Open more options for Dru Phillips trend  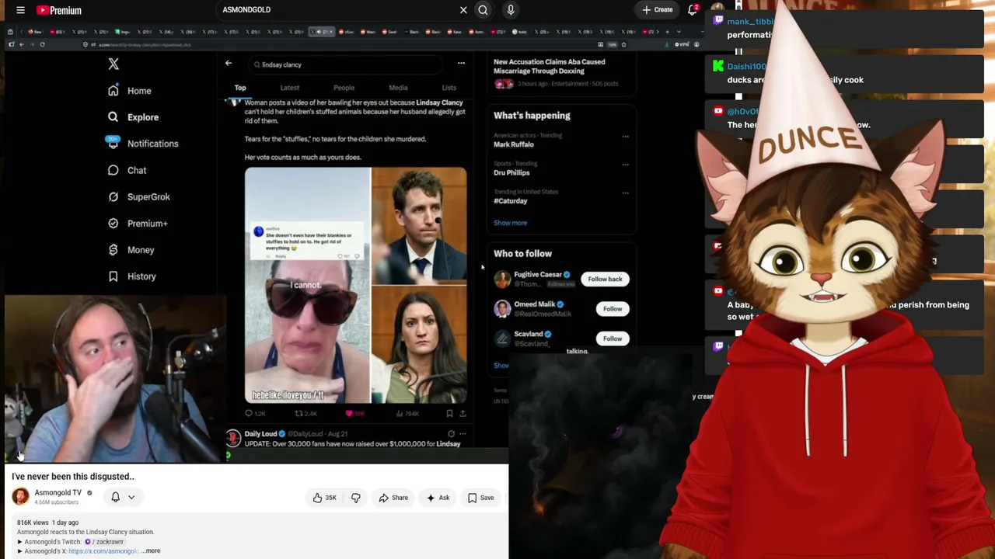[625, 165]
